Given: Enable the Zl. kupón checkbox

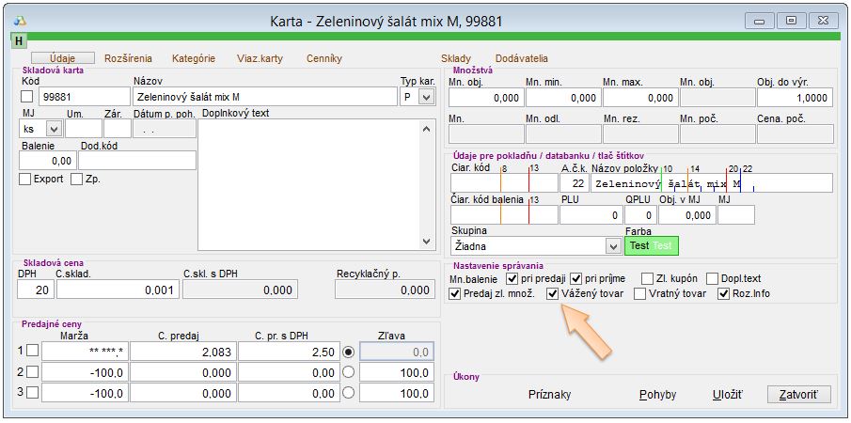Looking at the screenshot, I should pyautogui.click(x=648, y=278).
